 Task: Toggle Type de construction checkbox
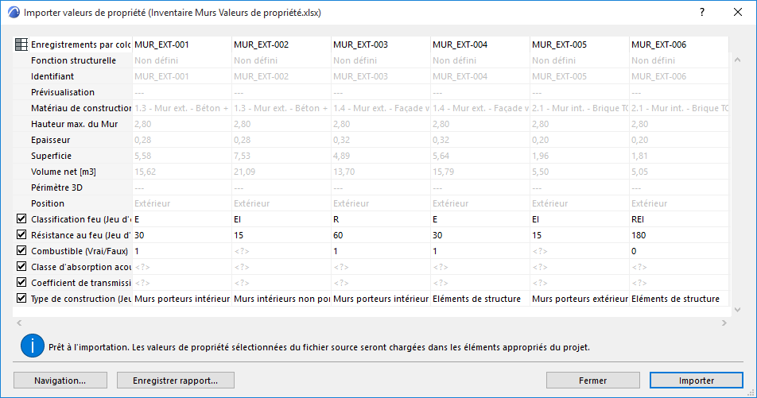21,299
